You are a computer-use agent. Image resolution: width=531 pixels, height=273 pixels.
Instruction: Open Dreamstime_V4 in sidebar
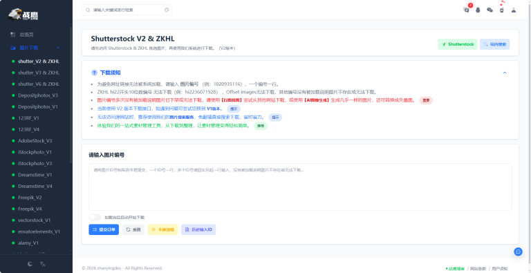[x=36, y=186]
